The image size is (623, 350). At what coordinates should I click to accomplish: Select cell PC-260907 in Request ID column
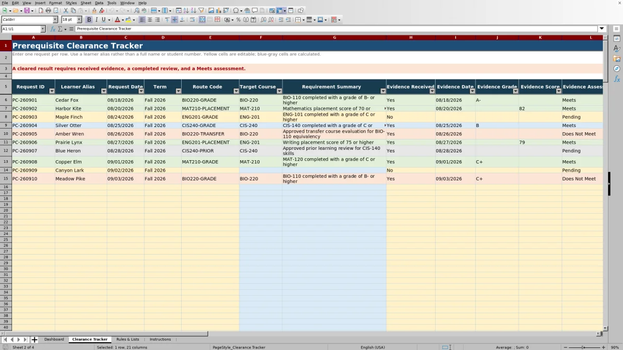(33, 151)
